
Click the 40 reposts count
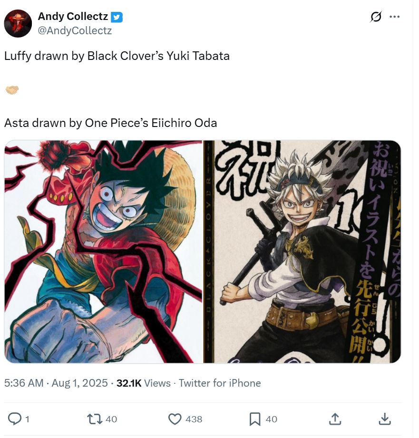[x=111, y=419]
